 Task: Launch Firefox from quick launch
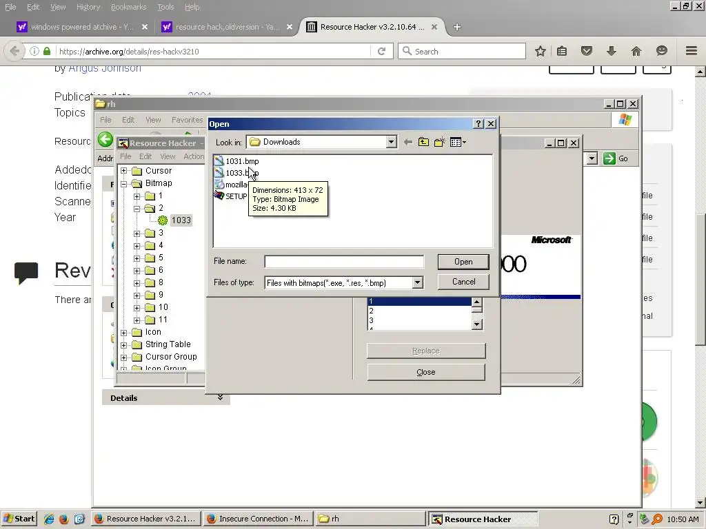63,519
